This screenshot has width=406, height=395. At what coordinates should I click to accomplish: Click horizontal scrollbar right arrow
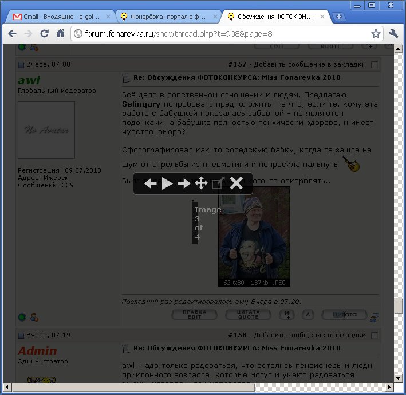(x=389, y=388)
